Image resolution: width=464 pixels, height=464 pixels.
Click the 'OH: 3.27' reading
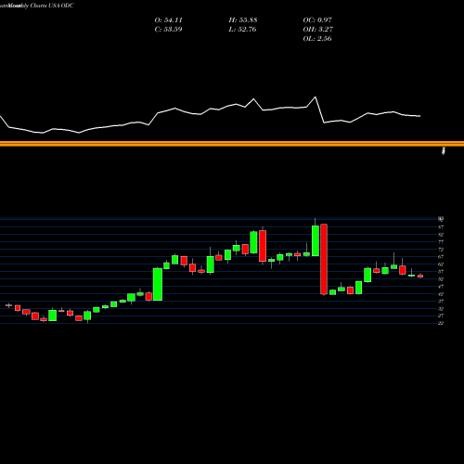pos(317,30)
